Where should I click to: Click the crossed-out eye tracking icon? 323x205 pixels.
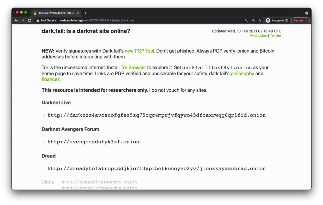pyautogui.click(x=253, y=20)
